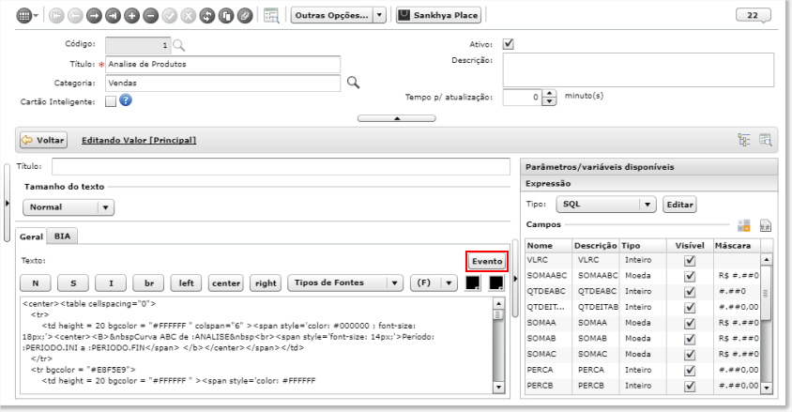This screenshot has height=412, width=792.
Task: Switch to the Geral tab
Action: (31, 237)
